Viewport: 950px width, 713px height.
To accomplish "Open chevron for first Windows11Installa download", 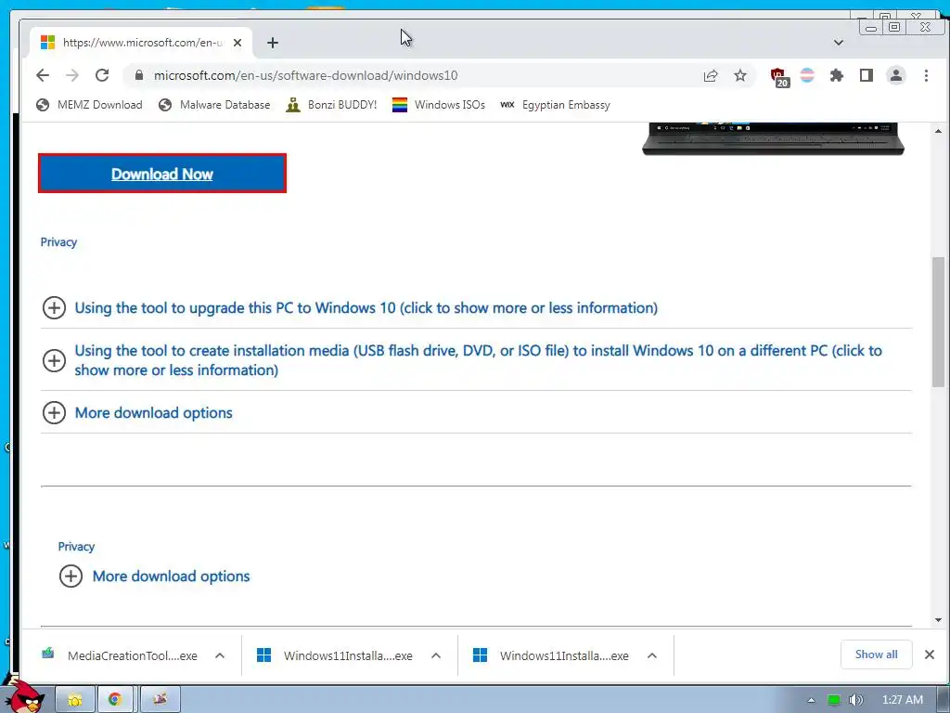I will tap(436, 655).
